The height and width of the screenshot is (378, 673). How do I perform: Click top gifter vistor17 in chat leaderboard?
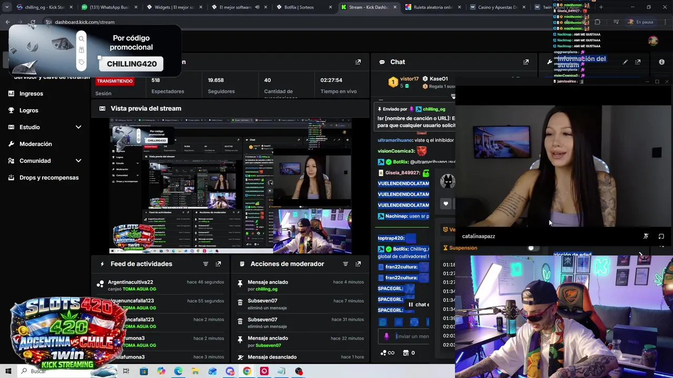409,79
